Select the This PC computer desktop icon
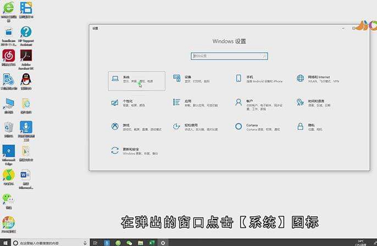This screenshot has height=246, width=377. pyautogui.click(x=9, y=106)
